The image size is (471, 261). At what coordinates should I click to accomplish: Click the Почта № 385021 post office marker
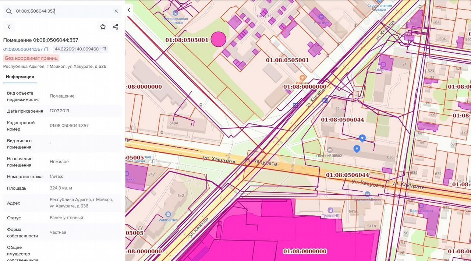tap(330, 150)
